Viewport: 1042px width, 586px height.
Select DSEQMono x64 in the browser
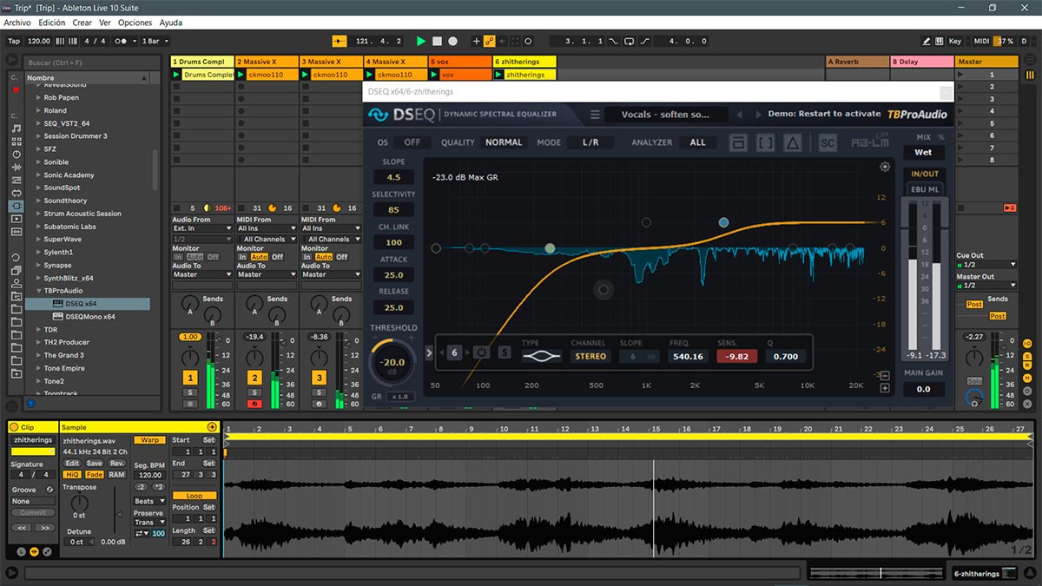pyautogui.click(x=89, y=317)
